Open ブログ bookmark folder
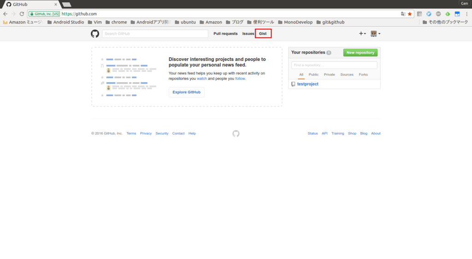The height and width of the screenshot is (259, 472). 235,22
